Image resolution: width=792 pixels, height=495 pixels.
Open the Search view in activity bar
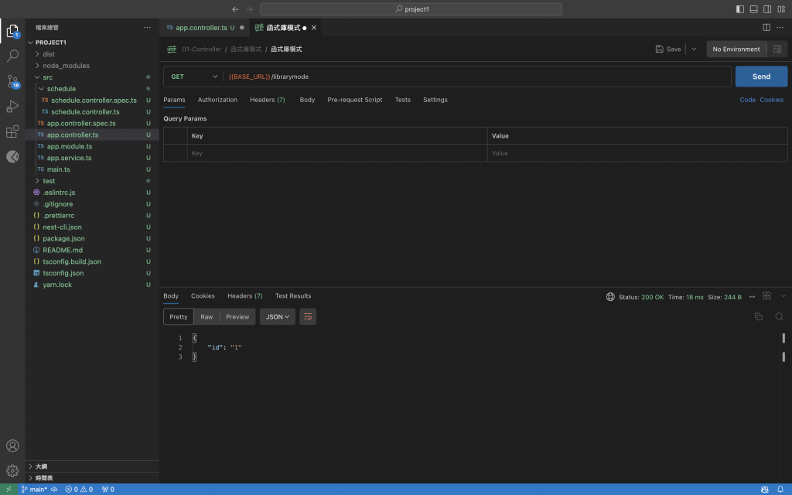click(12, 56)
